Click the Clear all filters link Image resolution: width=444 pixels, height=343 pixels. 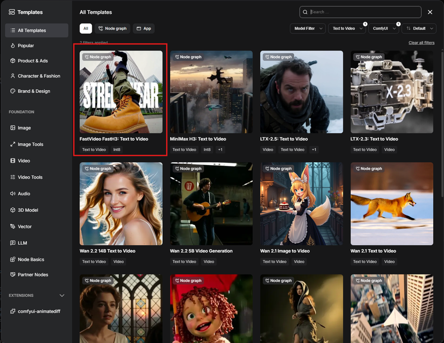click(x=421, y=42)
